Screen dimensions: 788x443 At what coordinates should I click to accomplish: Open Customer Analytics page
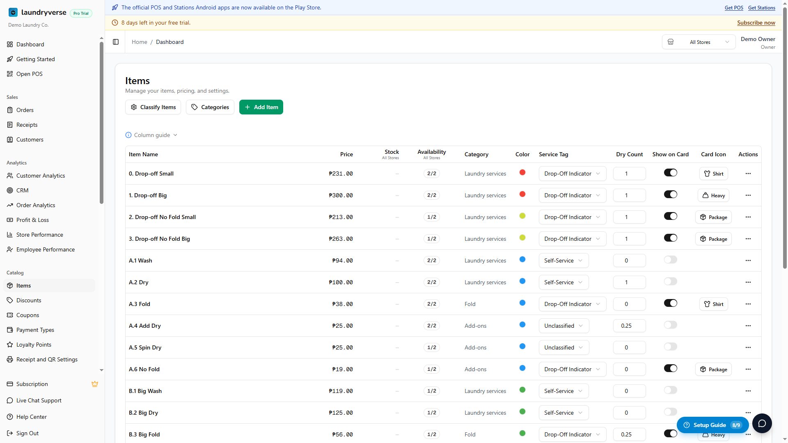click(49, 176)
